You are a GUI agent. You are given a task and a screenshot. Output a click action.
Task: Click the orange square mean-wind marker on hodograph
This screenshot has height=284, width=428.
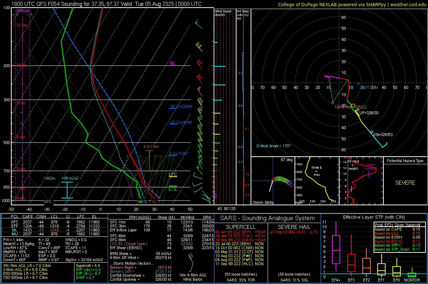(x=353, y=106)
